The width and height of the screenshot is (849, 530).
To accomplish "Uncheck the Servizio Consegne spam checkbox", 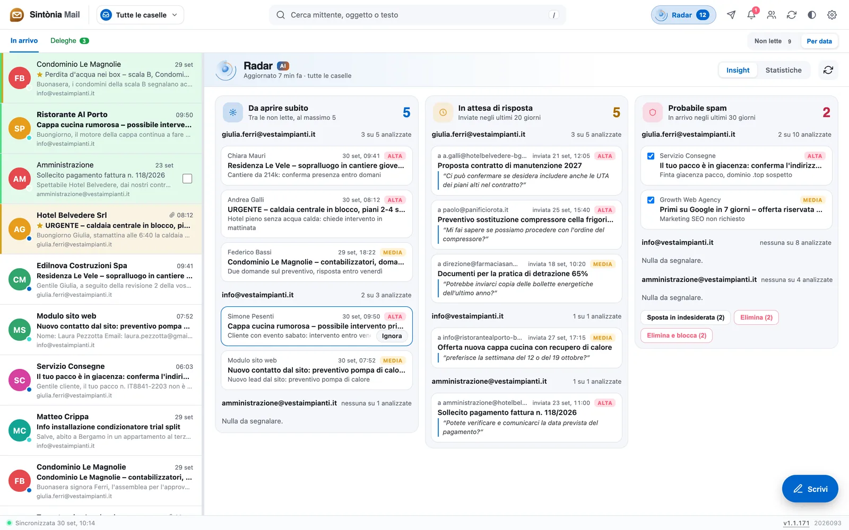I will (651, 156).
